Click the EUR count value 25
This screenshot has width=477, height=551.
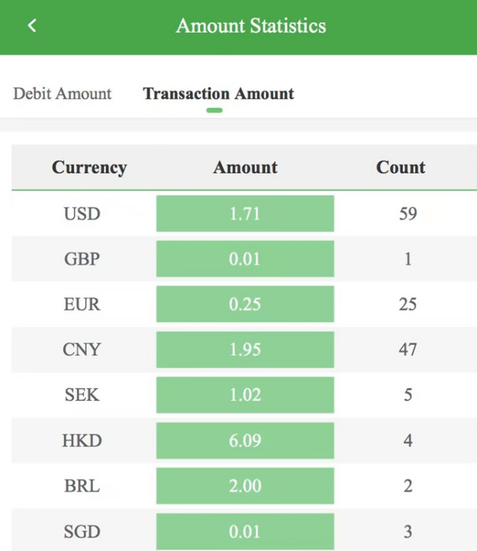pyautogui.click(x=408, y=304)
